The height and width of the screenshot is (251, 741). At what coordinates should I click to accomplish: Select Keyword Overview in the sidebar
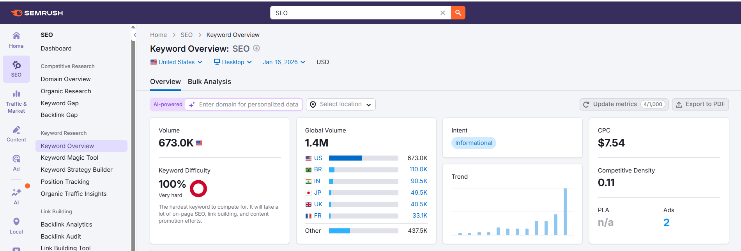[x=81, y=146]
